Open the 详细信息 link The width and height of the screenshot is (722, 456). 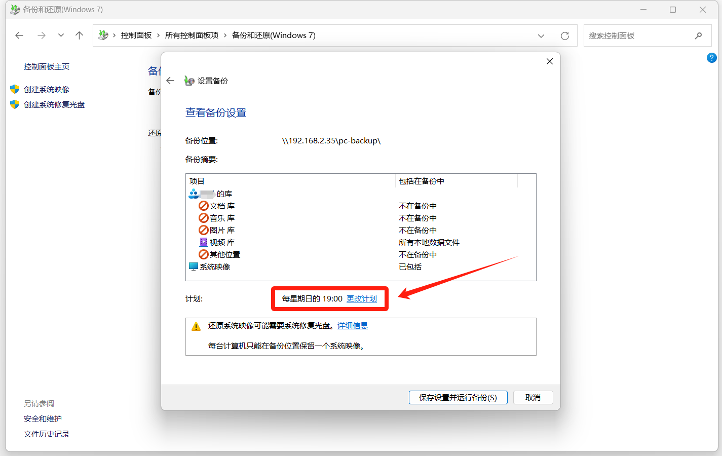tap(353, 326)
